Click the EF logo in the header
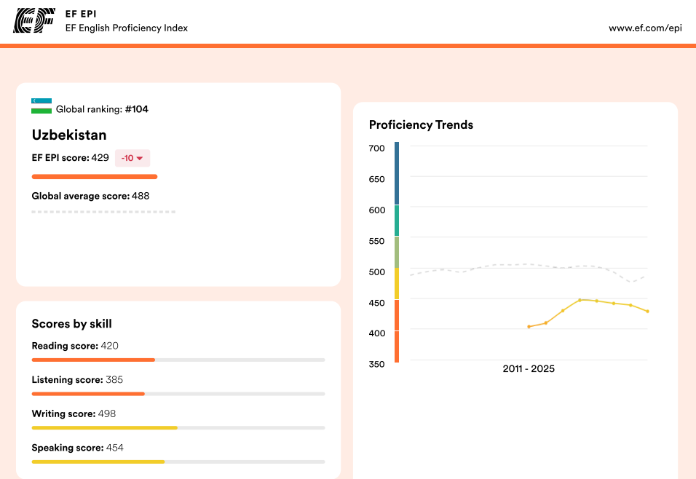 (34, 21)
